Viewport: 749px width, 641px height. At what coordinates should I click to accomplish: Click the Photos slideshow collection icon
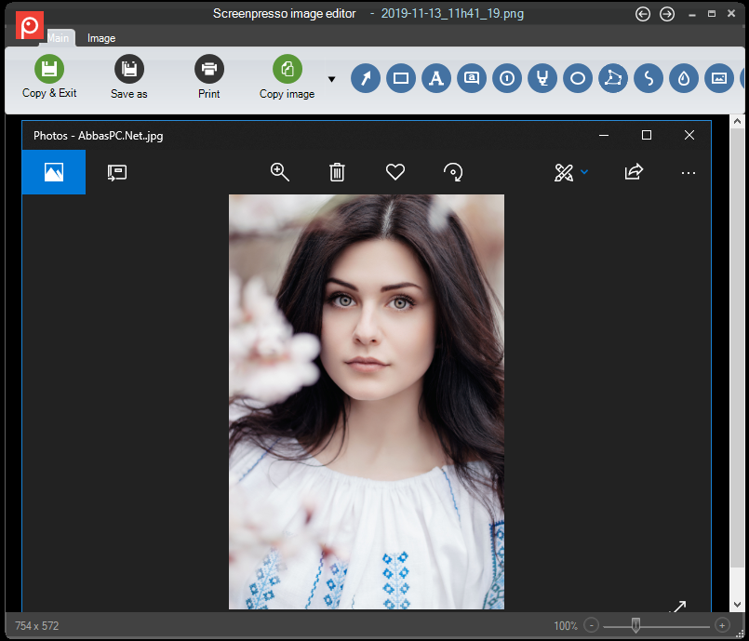(x=117, y=172)
